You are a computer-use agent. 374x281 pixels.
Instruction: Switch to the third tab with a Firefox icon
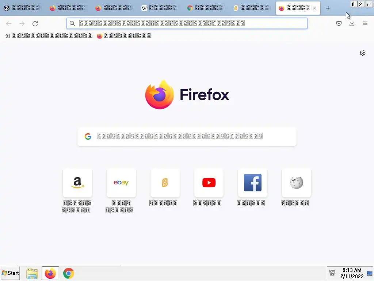point(114,8)
